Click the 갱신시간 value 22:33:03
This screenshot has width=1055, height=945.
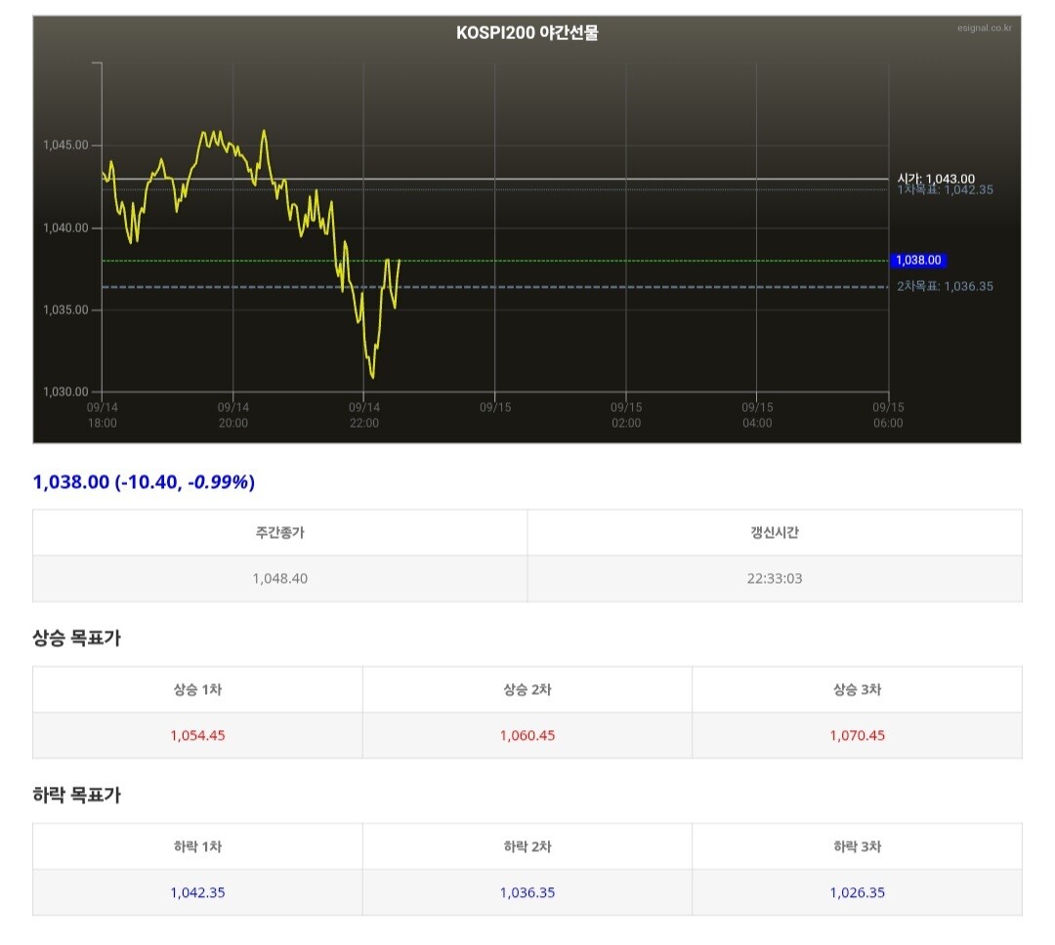click(775, 579)
